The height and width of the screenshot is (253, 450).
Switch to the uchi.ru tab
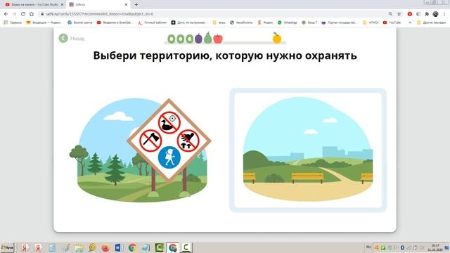tap(98, 5)
